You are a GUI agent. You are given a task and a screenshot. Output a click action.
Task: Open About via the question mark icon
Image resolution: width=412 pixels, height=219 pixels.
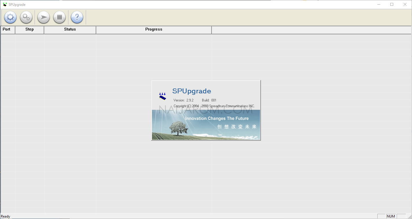click(x=77, y=17)
